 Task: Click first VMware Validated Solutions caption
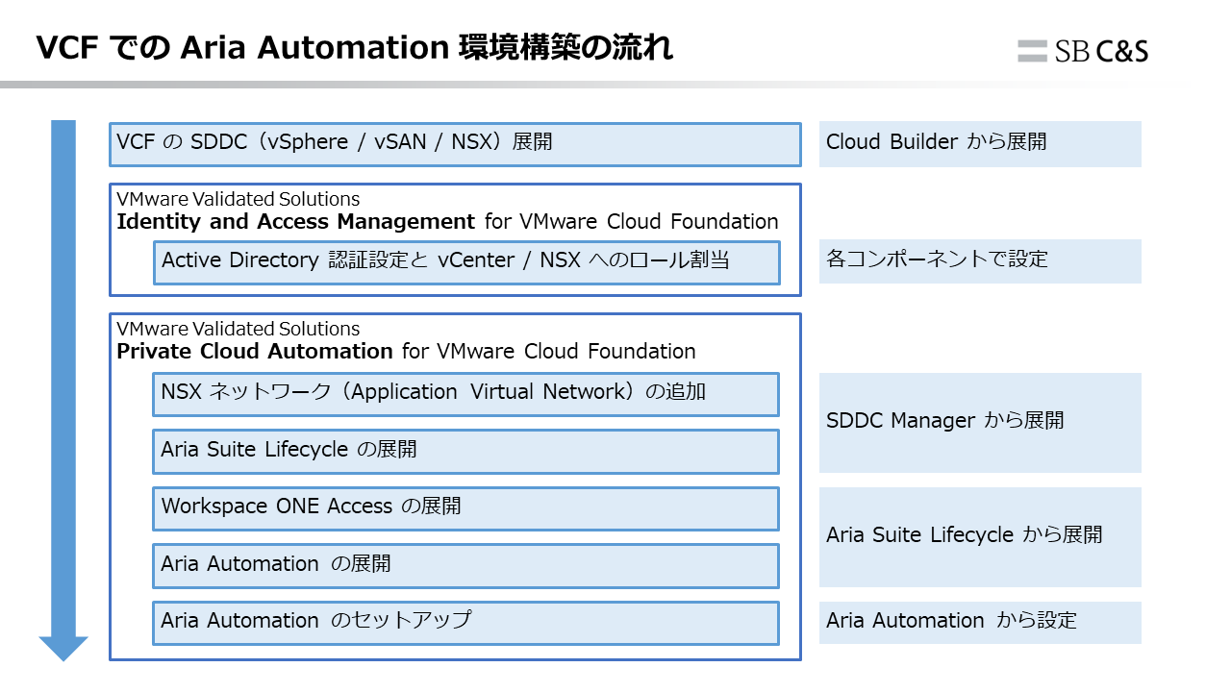238,199
